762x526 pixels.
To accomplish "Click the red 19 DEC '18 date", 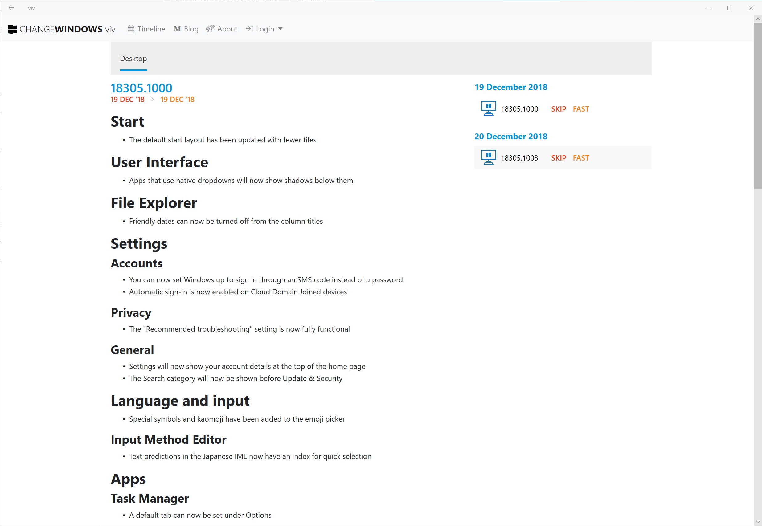I will [x=127, y=100].
